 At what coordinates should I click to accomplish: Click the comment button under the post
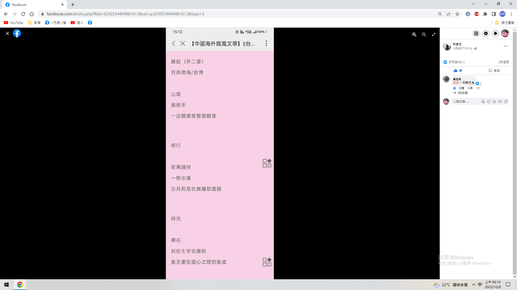(x=494, y=70)
